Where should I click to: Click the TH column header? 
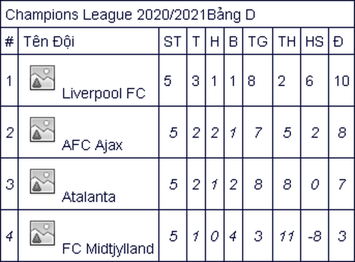[x=287, y=42]
